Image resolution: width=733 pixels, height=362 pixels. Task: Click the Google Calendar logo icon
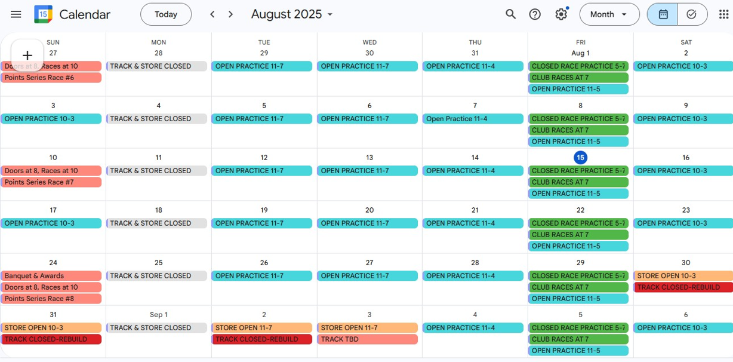pyautogui.click(x=43, y=14)
